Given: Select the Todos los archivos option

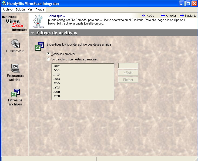Looking at the screenshot, I should (48, 54).
